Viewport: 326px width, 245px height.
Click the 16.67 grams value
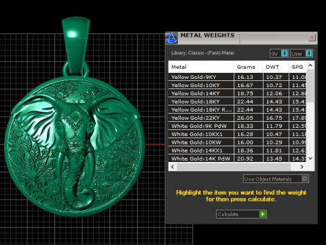tap(245, 85)
